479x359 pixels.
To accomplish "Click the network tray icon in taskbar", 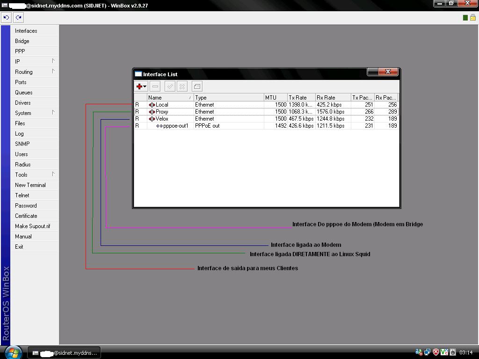I will pos(428,352).
